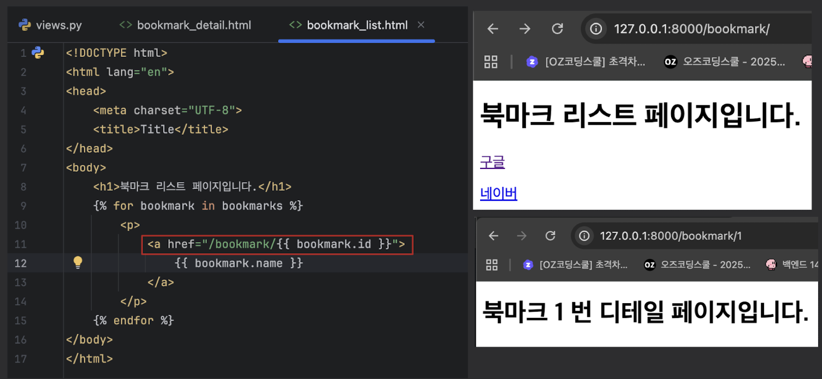Image resolution: width=822 pixels, height=379 pixels.
Task: Click line number 17 in the editor gutter
Action: [x=21, y=358]
